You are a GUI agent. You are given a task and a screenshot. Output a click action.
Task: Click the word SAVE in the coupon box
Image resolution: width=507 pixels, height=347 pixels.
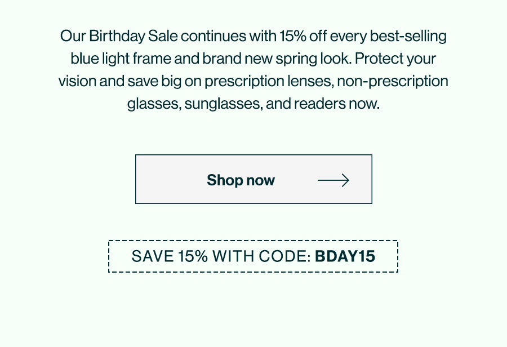[x=153, y=256]
